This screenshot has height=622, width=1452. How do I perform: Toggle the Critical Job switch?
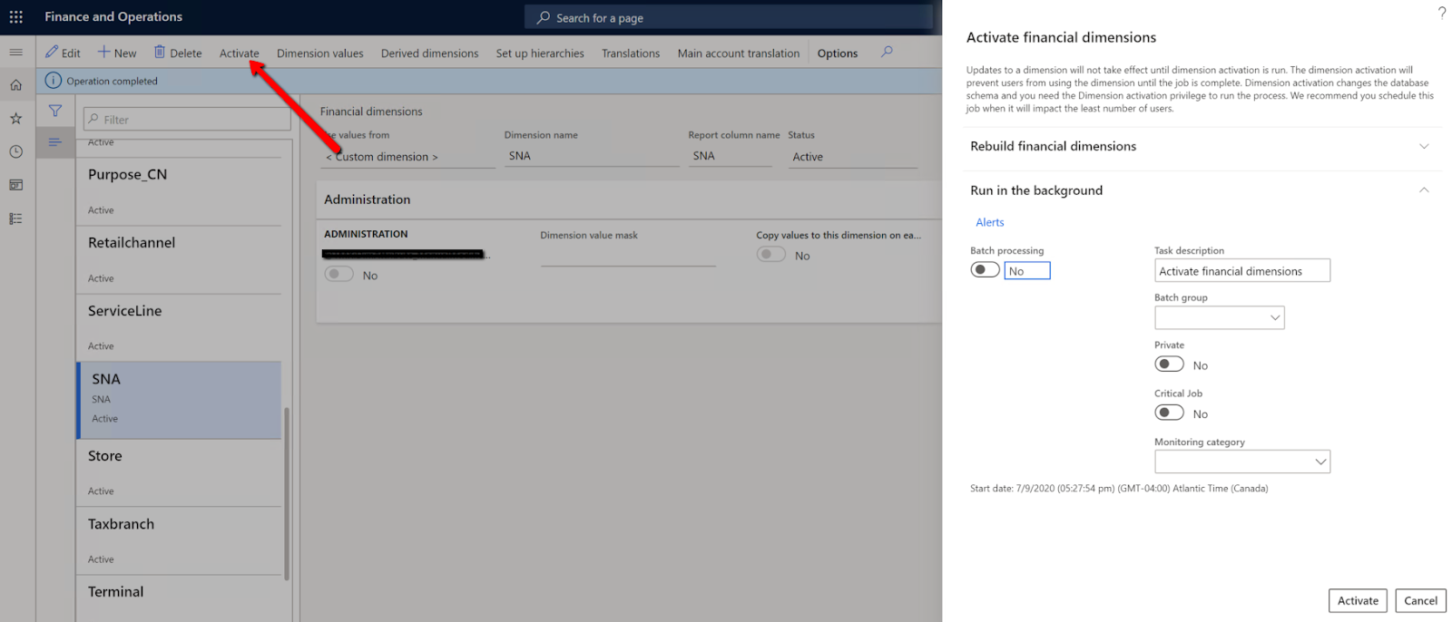(x=1169, y=413)
